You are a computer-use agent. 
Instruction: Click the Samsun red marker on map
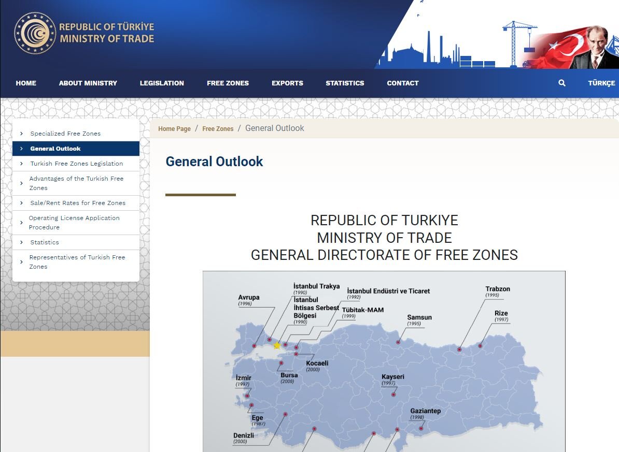tap(398, 342)
